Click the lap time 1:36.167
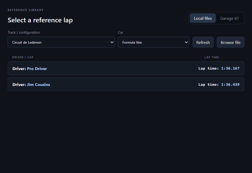Image resolution: width=252 pixels, height=173 pixels. click(230, 68)
